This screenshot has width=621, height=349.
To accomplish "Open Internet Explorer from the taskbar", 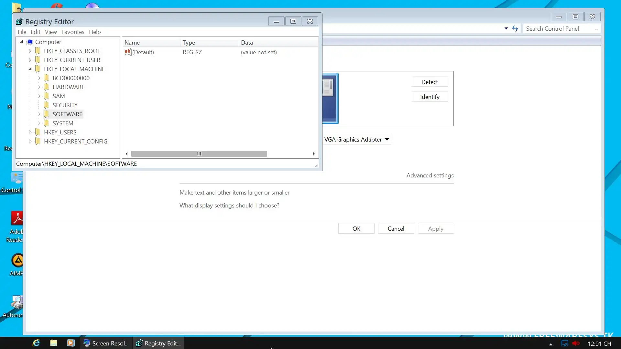I will [36, 343].
